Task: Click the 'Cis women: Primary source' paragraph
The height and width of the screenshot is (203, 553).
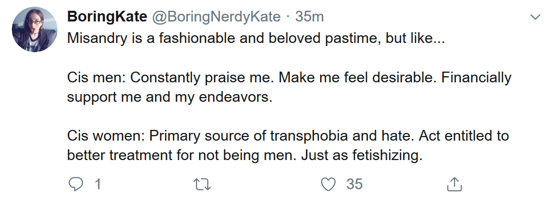Action: pyautogui.click(x=288, y=145)
